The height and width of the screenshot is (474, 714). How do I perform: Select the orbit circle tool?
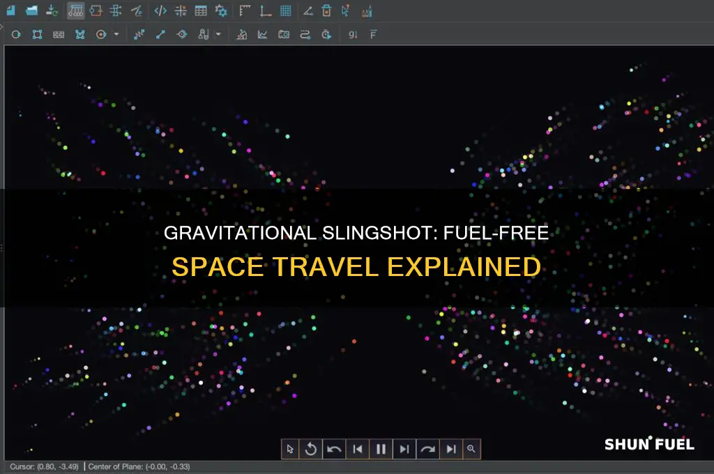(101, 35)
